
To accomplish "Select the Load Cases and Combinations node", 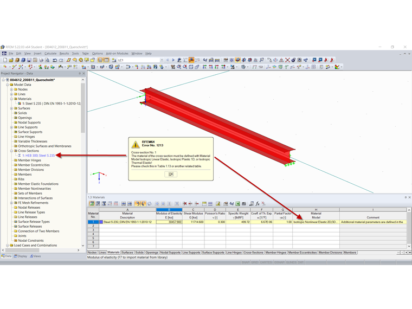I will tap(35, 246).
